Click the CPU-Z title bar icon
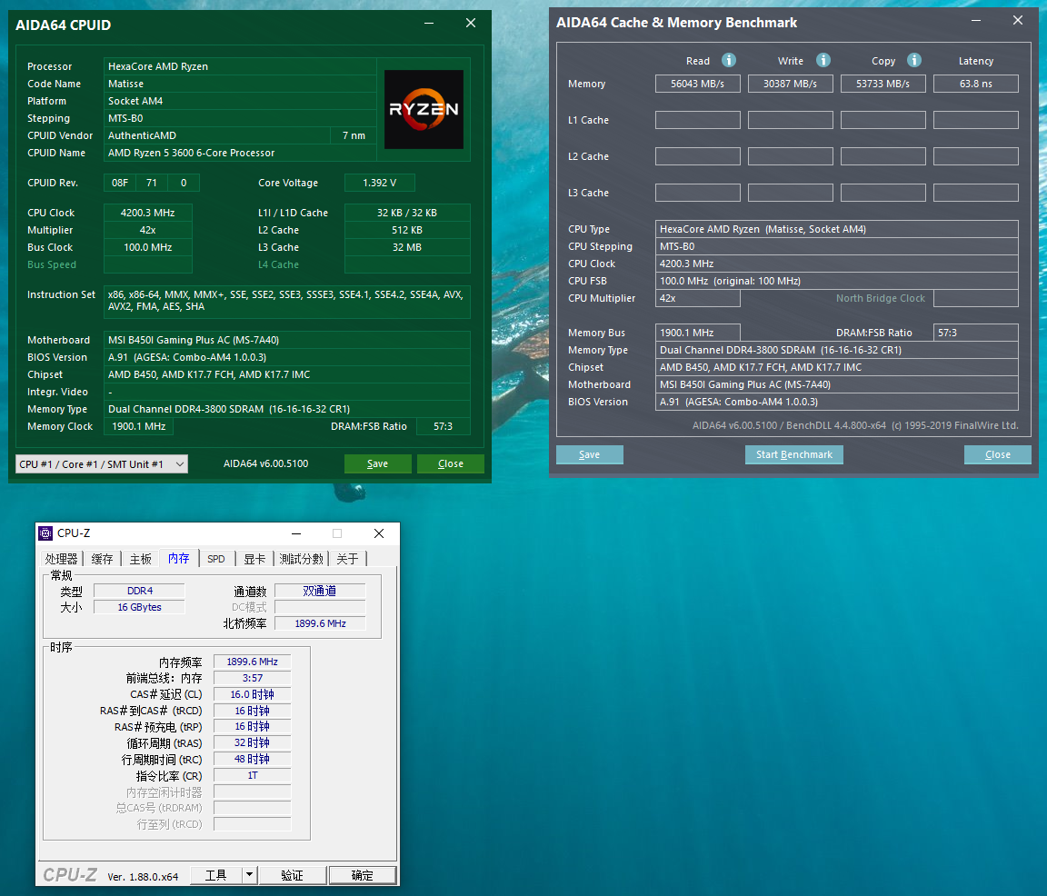The image size is (1047, 896). tap(45, 533)
